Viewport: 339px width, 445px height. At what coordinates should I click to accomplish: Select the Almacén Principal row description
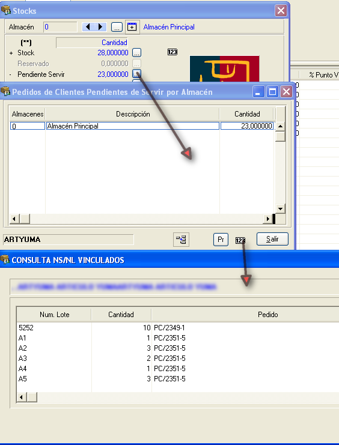[133, 126]
